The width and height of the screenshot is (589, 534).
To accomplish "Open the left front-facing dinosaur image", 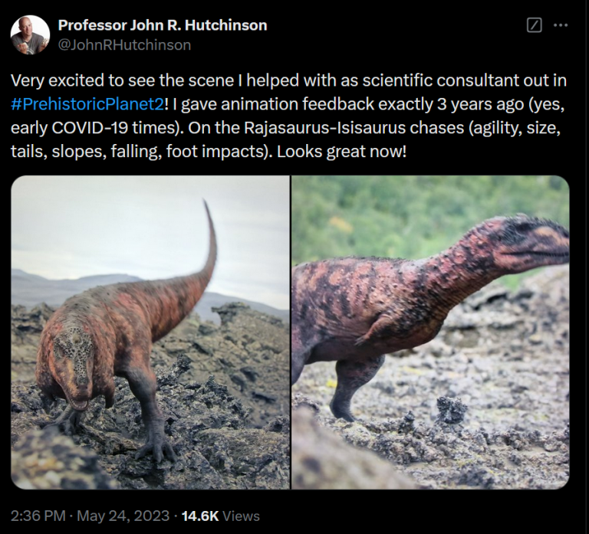I will click(150, 333).
